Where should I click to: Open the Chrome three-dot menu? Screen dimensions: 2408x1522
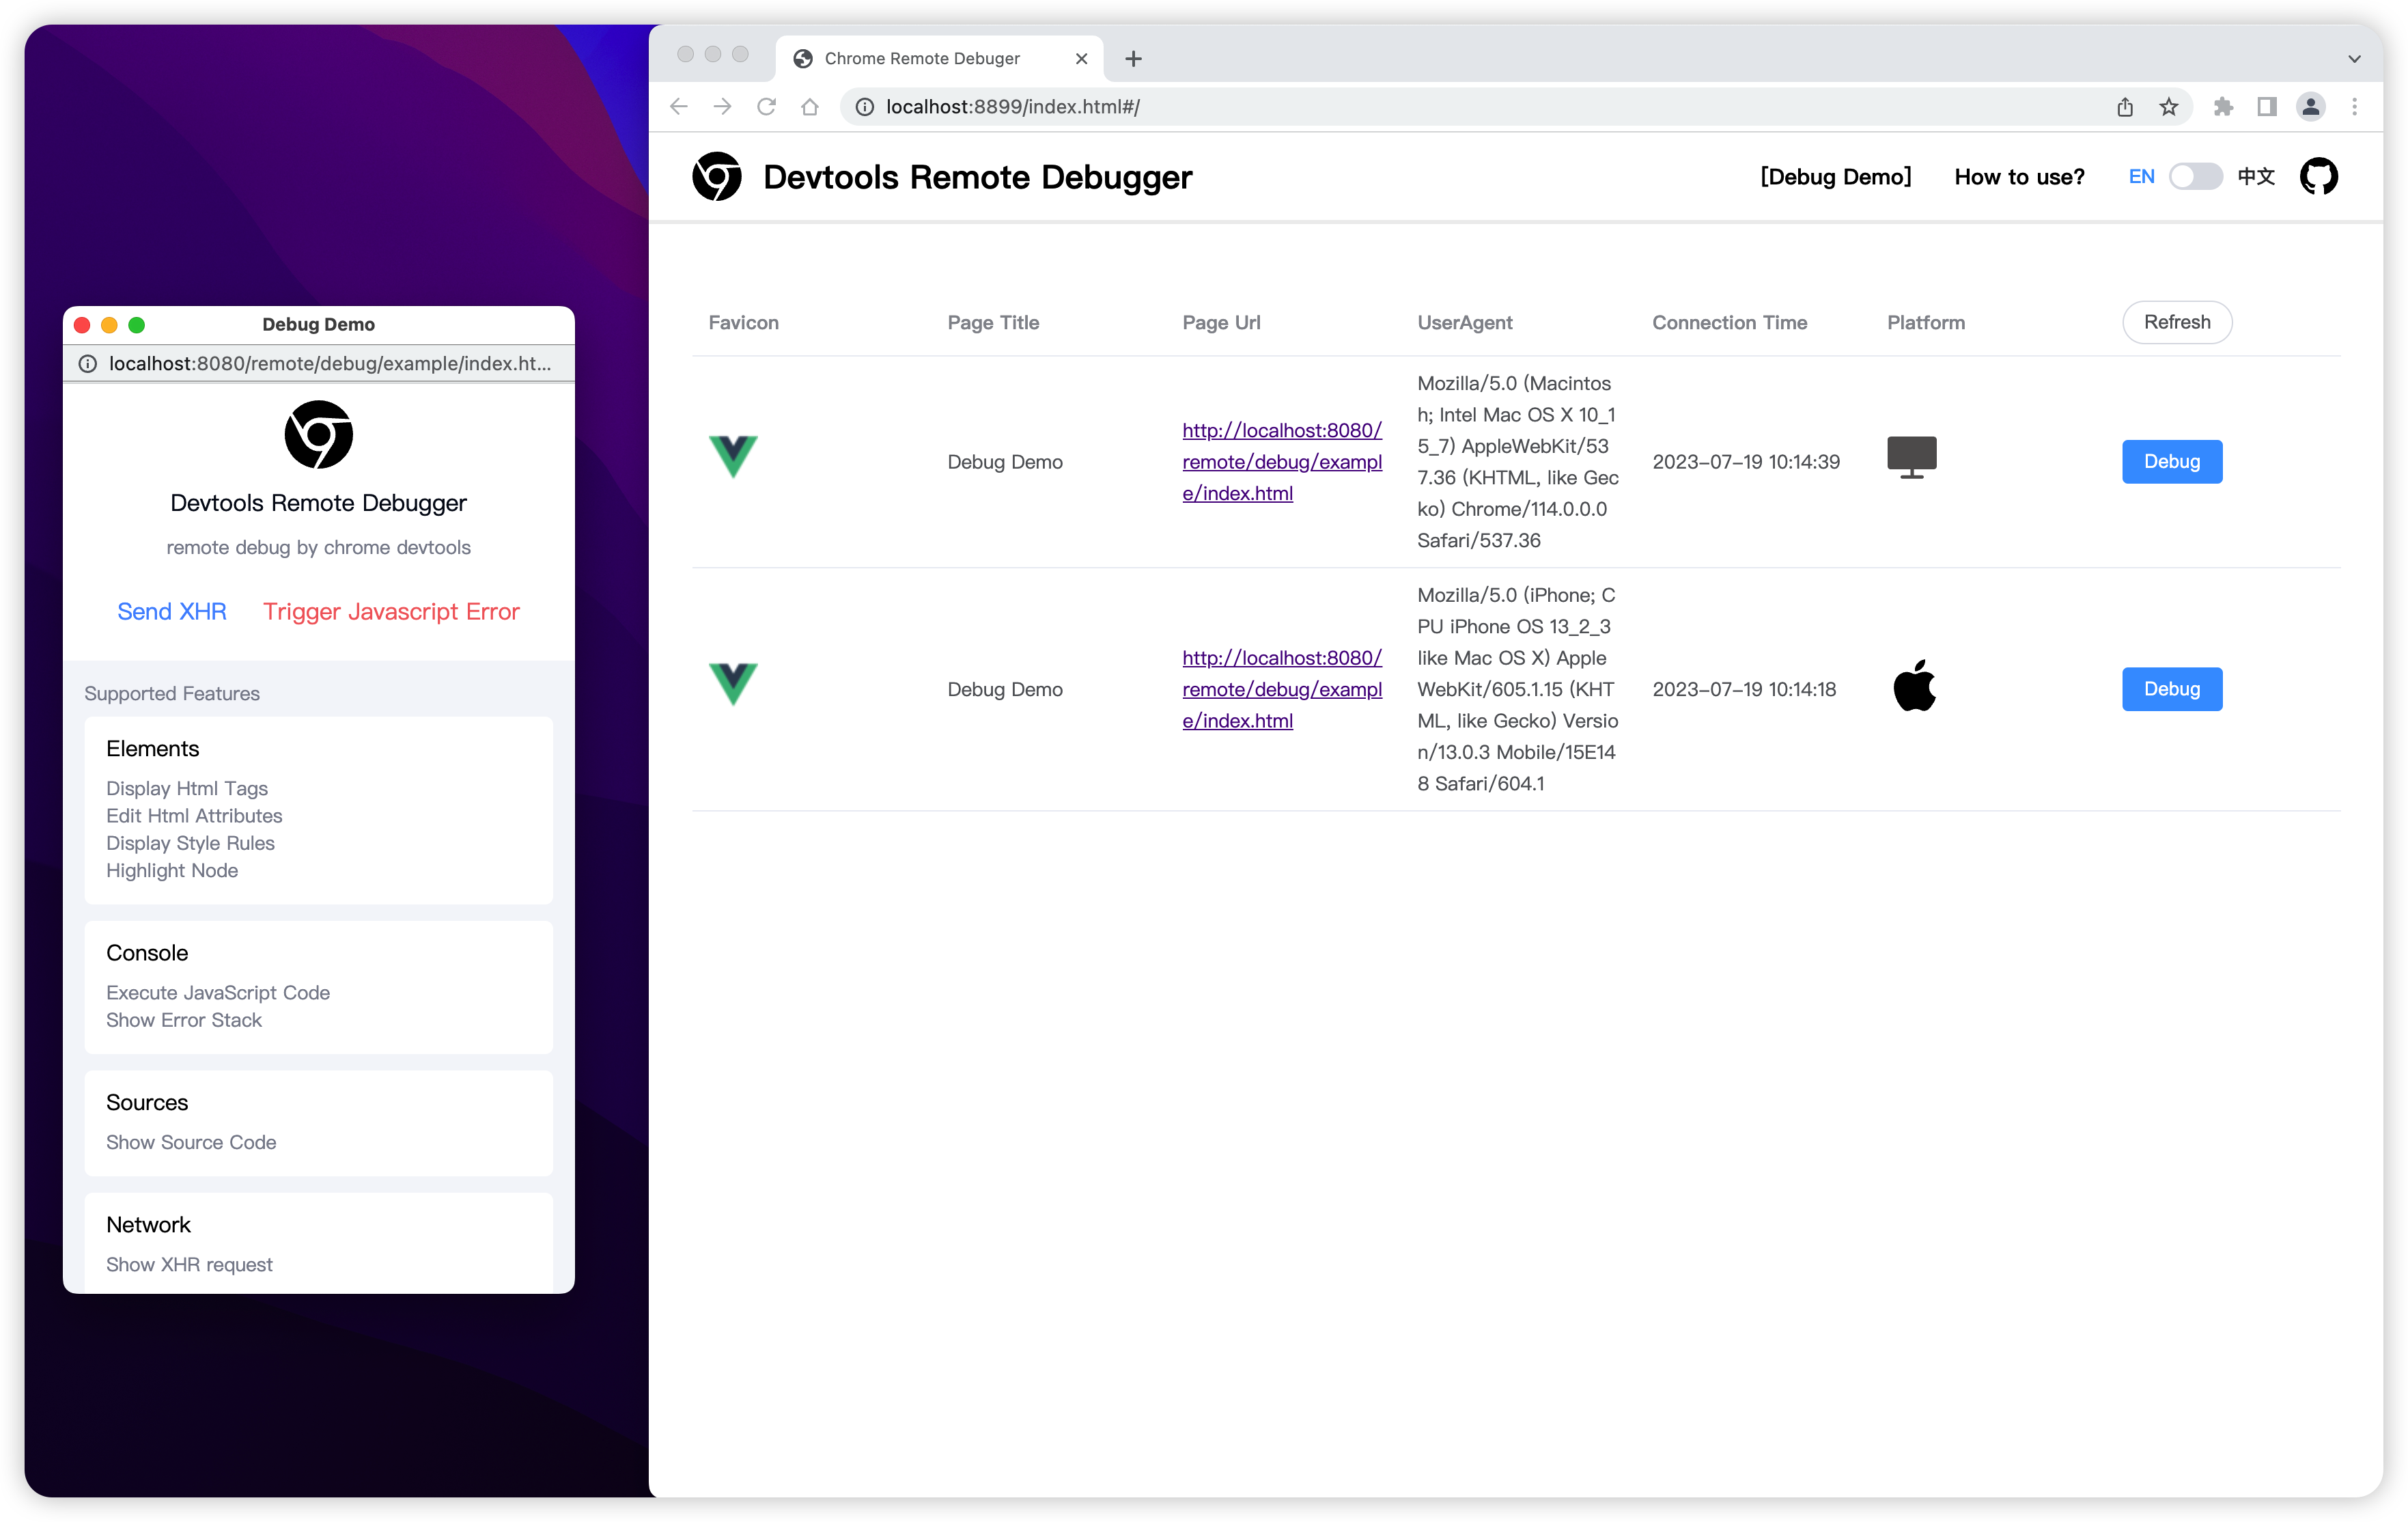pos(2354,107)
